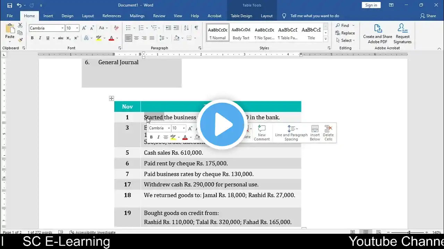Click Delete Cells in mini toolbar
The height and width of the screenshot is (249, 444).
pos(328,133)
